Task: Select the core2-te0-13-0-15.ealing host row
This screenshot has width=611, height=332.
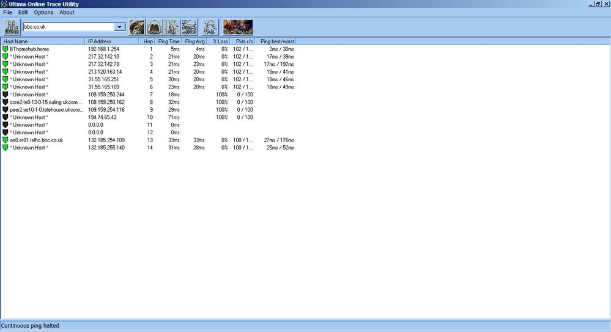Action: click(148, 103)
